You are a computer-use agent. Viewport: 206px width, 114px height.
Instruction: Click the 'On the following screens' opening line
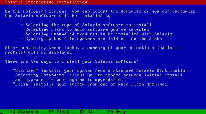pos(100,11)
